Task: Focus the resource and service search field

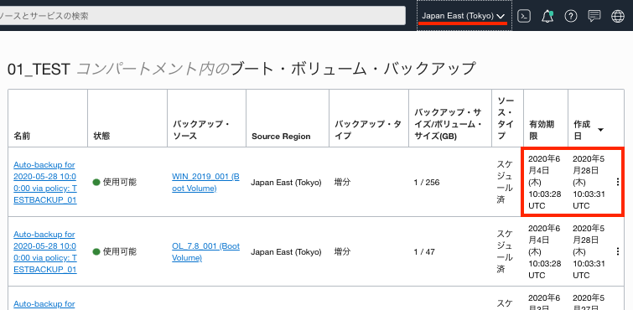Action: [202, 16]
